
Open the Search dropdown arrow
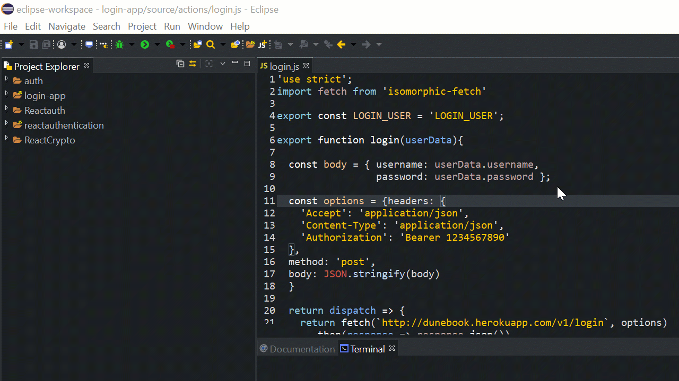(x=223, y=44)
